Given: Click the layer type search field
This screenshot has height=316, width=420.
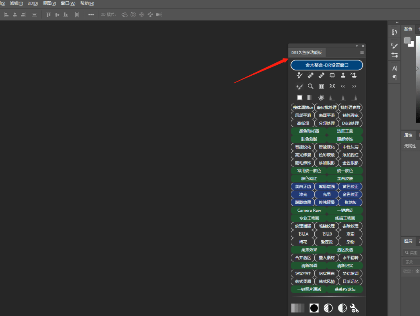Looking at the screenshot, I should [x=413, y=253].
